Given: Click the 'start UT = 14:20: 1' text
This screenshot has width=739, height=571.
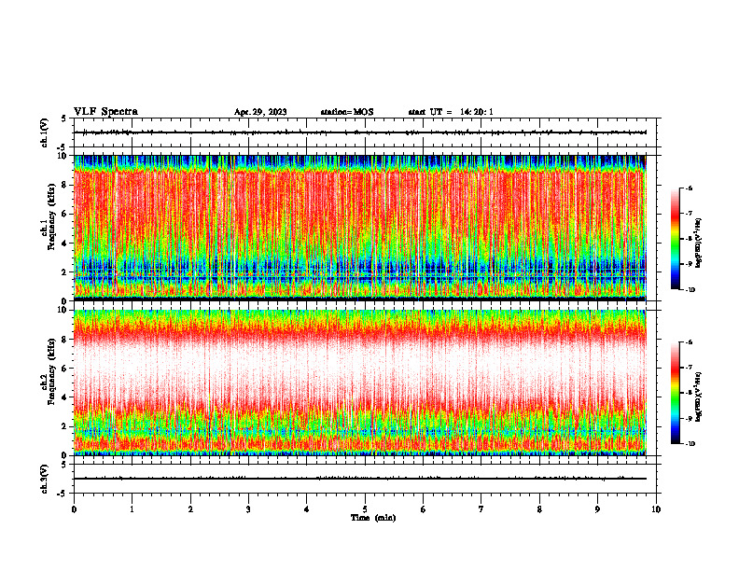Looking at the screenshot, I should pyautogui.click(x=451, y=112).
